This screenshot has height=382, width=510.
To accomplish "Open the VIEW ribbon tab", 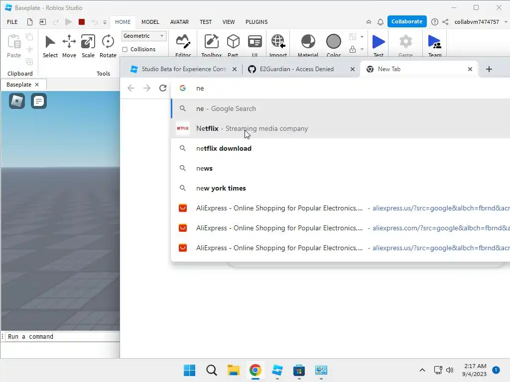I will (228, 22).
